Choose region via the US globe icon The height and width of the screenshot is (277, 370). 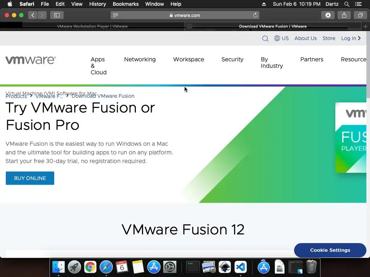click(x=281, y=38)
